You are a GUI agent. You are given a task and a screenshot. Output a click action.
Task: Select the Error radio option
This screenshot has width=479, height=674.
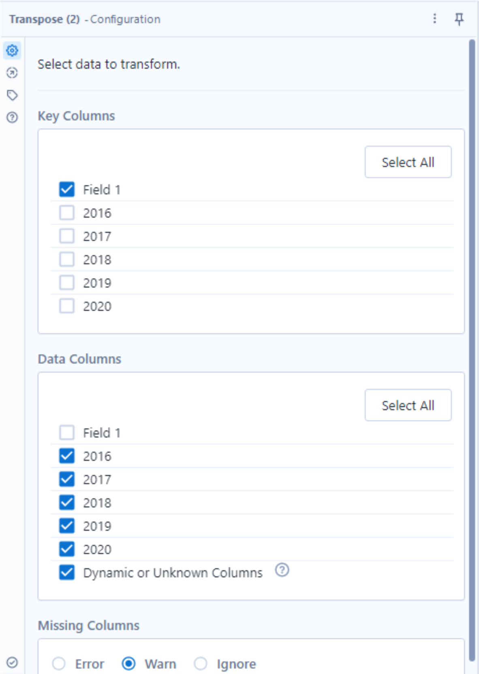59,663
